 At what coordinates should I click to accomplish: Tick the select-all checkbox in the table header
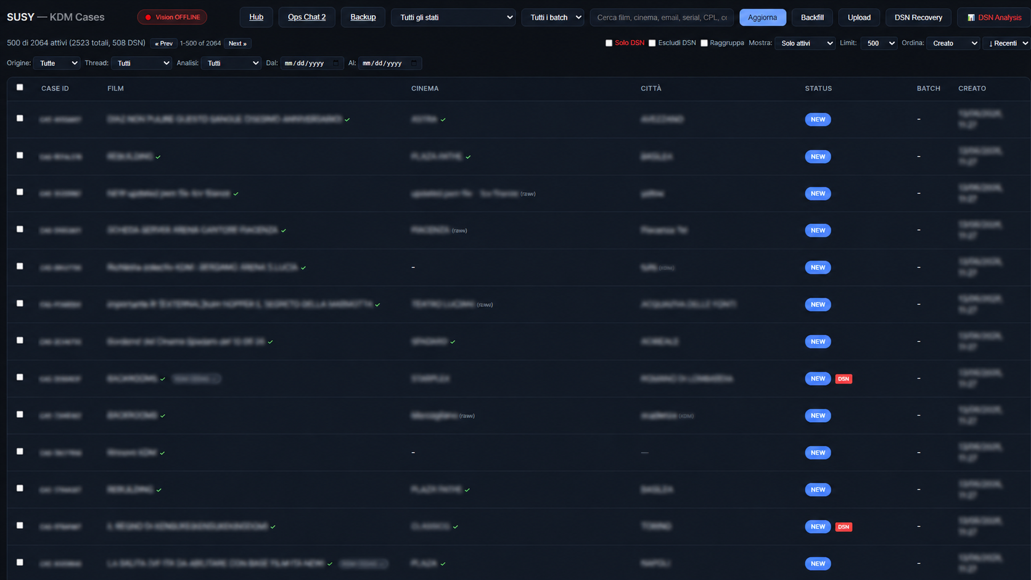point(20,88)
